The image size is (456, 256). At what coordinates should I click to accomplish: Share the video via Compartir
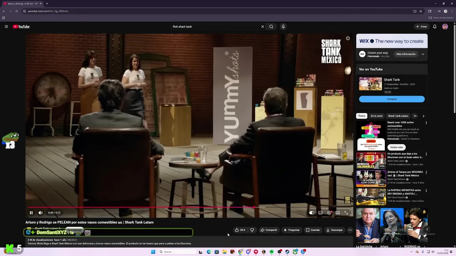tap(269, 230)
